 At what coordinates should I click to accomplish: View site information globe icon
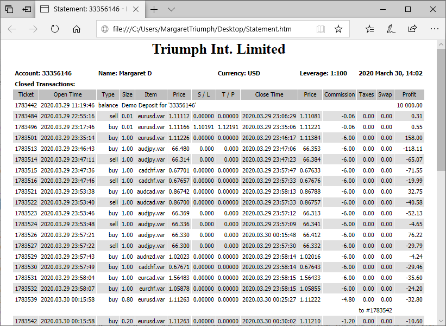pos(105,29)
